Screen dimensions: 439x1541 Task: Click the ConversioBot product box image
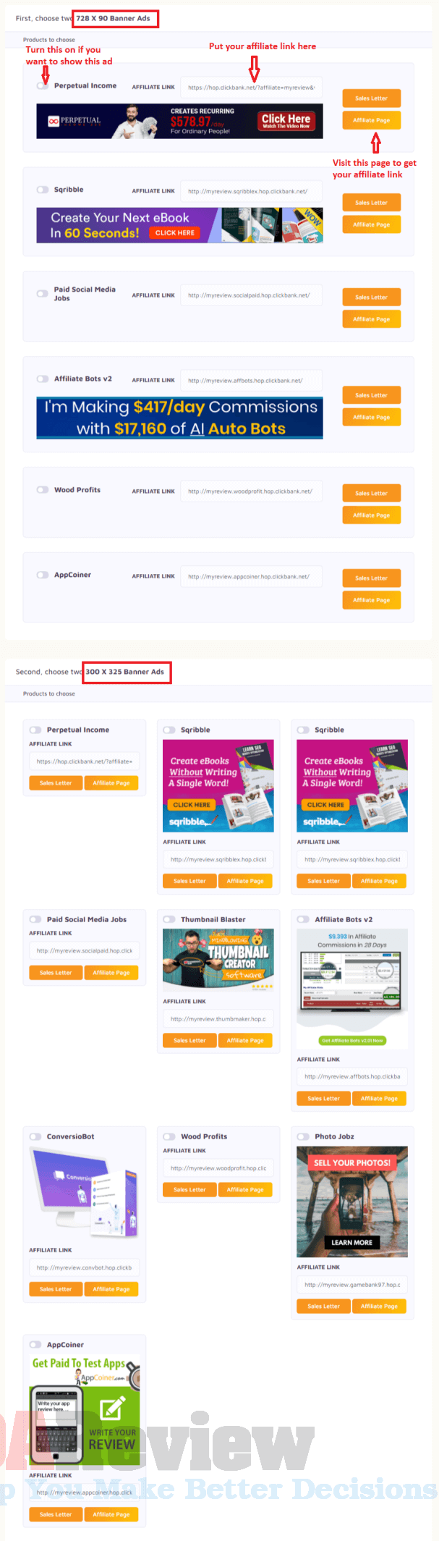coord(85,1193)
